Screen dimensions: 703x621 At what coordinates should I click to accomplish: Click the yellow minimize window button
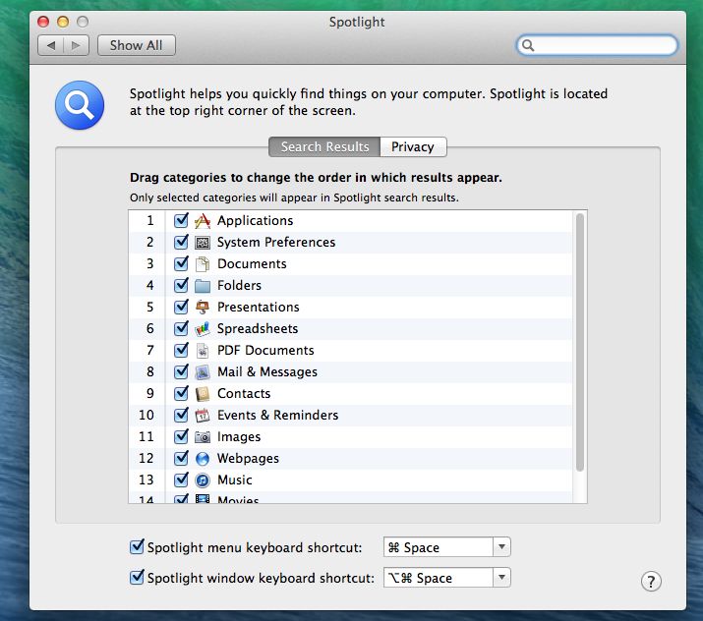pos(63,22)
